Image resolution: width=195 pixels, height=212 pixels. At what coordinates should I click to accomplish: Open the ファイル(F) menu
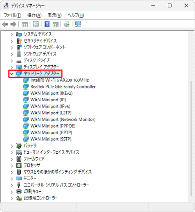[12, 15]
